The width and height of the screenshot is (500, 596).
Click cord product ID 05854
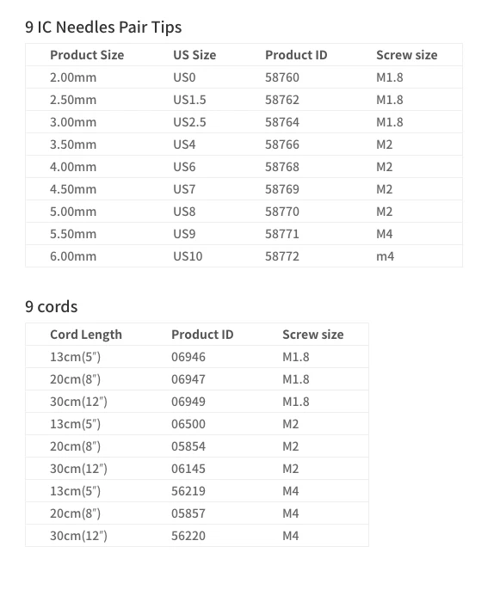188,446
